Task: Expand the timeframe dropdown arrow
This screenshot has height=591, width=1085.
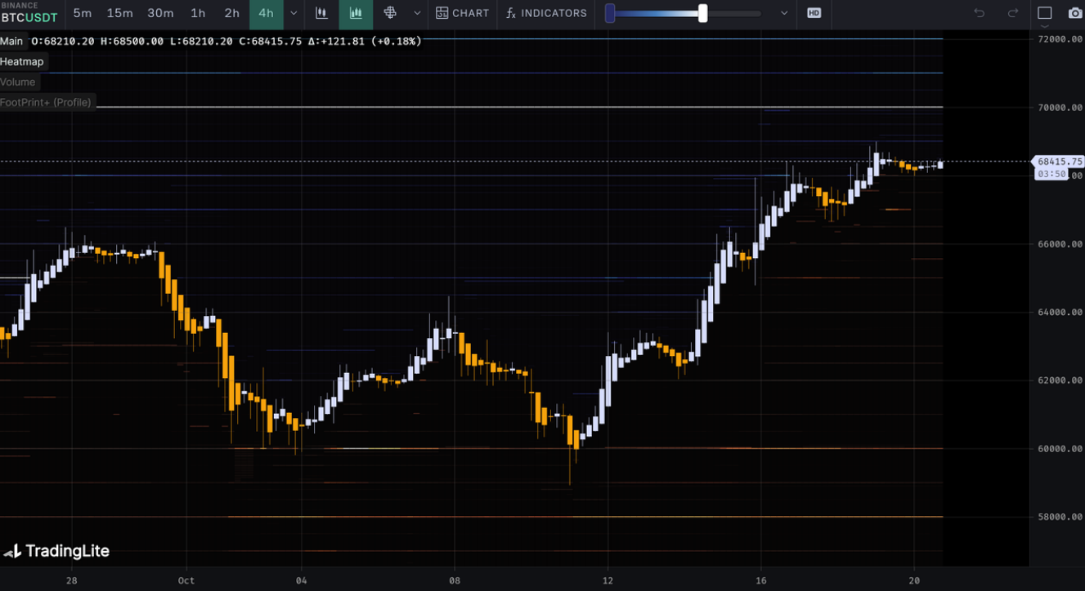Action: (294, 13)
